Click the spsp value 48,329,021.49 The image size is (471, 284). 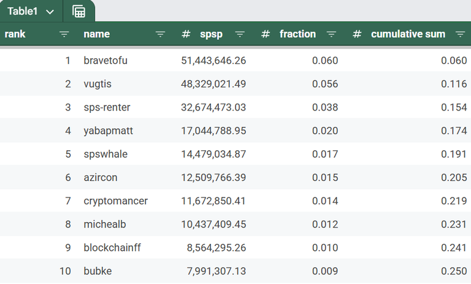pyautogui.click(x=213, y=84)
